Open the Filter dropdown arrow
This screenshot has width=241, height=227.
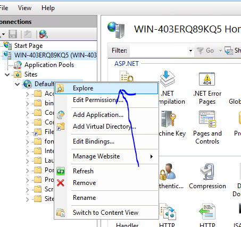pos(190,51)
